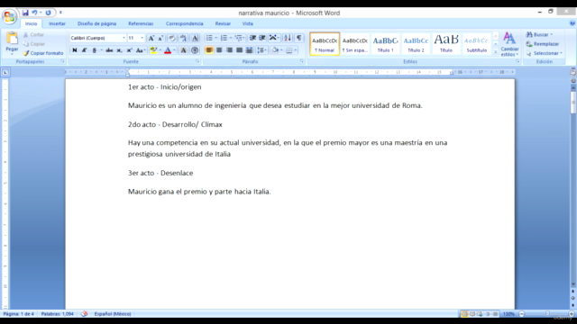Image resolution: width=577 pixels, height=324 pixels.
Task: Click the Pegar paste icon
Action: point(12,38)
